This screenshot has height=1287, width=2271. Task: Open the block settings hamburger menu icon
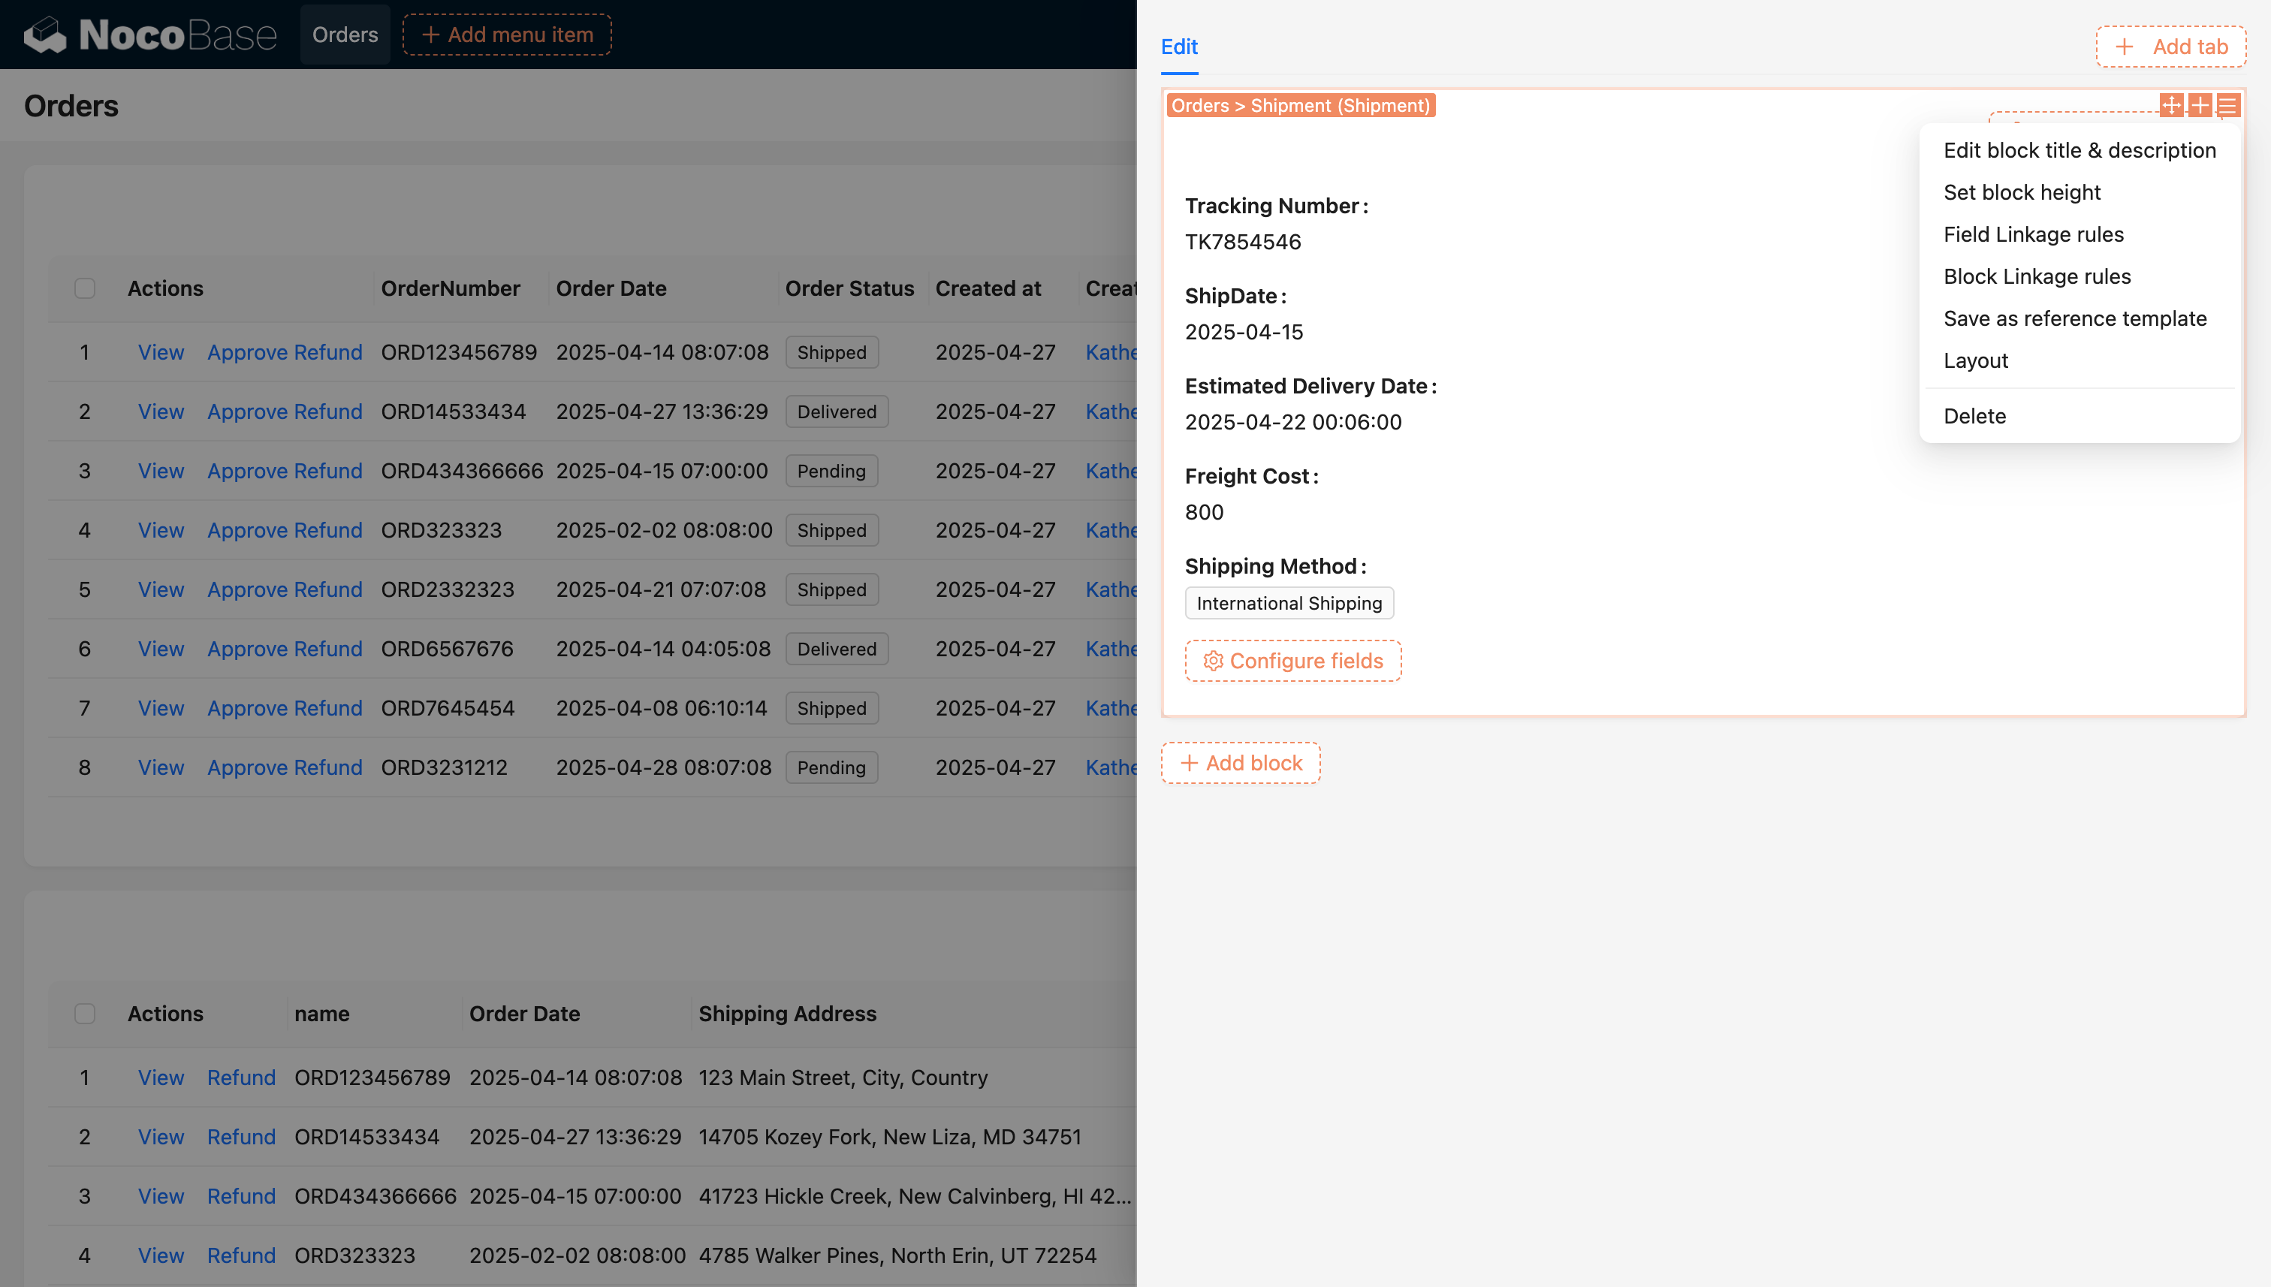click(2227, 105)
